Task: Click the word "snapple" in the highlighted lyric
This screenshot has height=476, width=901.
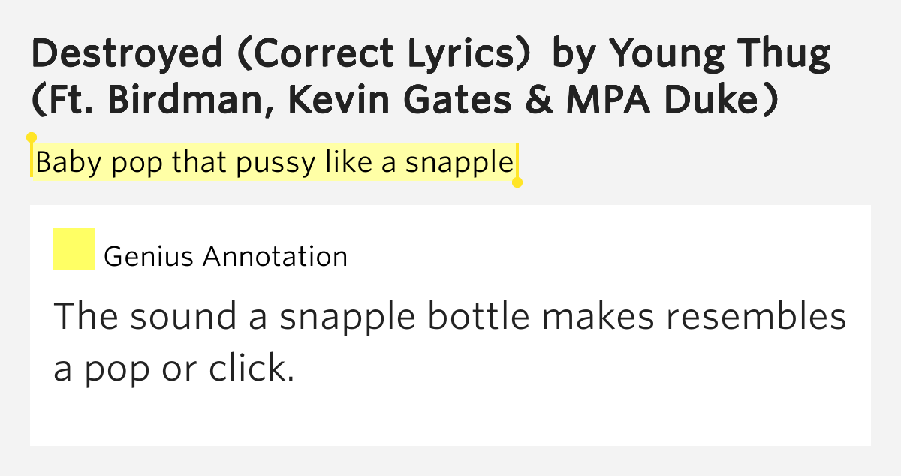Action: click(459, 163)
